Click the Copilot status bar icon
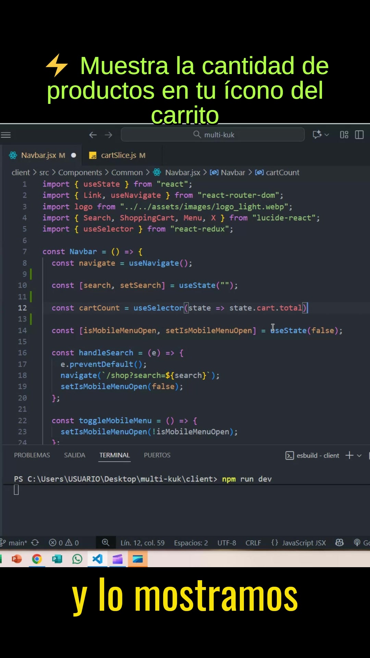Viewport: 370px width, 658px height. 340,543
